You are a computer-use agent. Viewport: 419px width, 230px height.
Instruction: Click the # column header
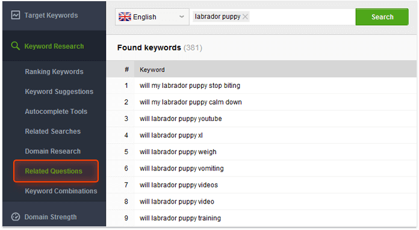tap(126, 70)
